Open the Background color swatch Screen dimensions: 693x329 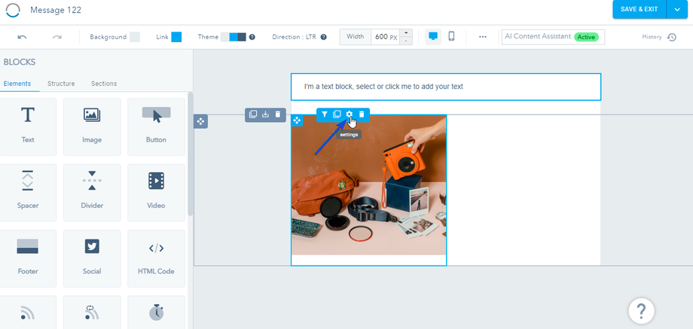135,37
